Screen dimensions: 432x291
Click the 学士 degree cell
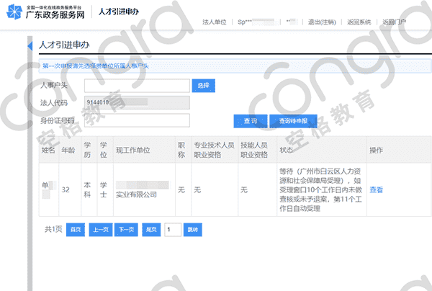pos(104,189)
